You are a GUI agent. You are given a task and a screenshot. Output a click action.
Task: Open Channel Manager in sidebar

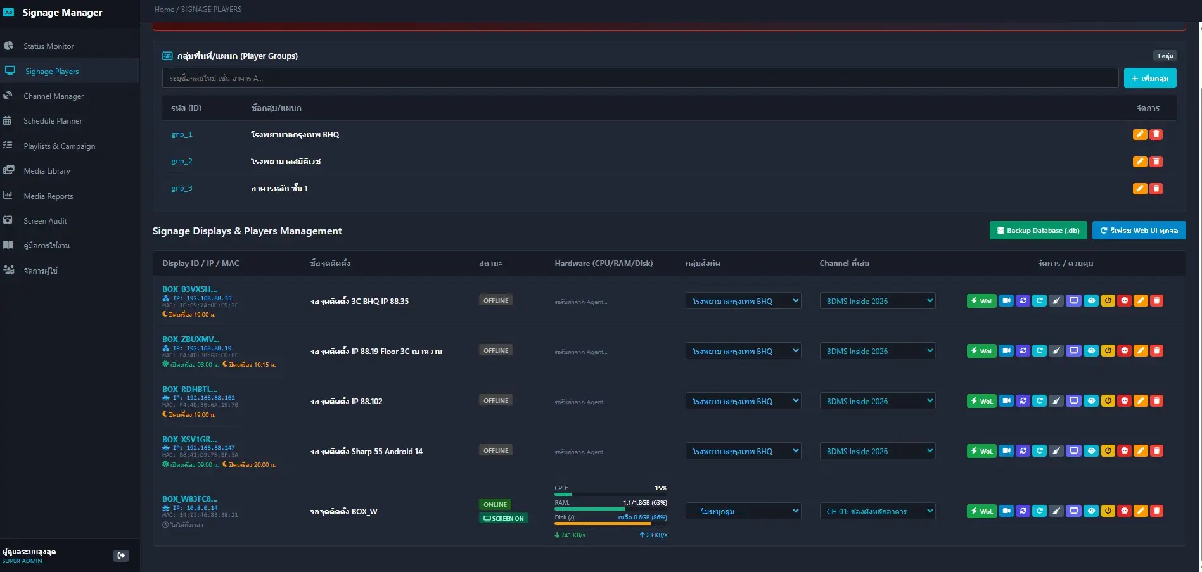coord(54,96)
